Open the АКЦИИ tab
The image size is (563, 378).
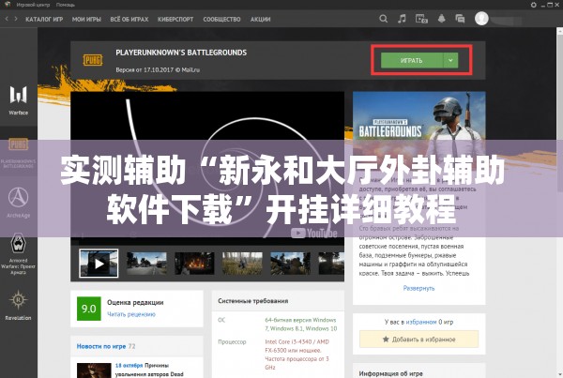tap(260, 20)
